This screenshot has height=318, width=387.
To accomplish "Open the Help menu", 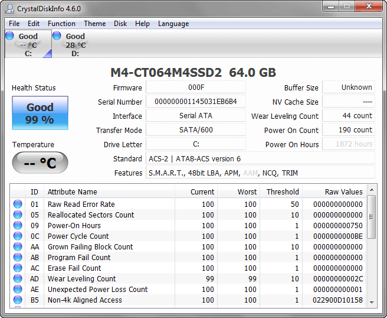I will pyautogui.click(x=142, y=24).
